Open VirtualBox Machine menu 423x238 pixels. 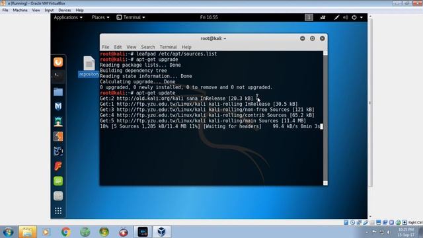click(x=20, y=11)
